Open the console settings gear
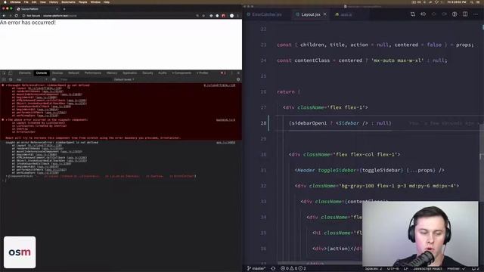 pyautogui.click(x=238, y=79)
